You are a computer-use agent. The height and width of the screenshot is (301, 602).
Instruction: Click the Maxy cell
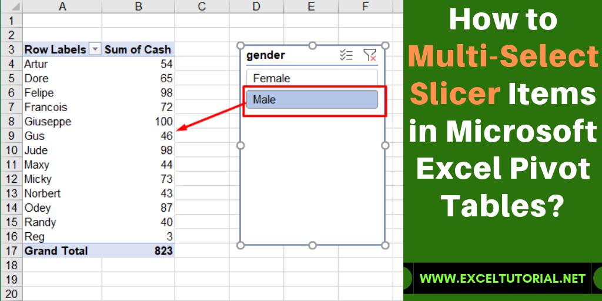(x=62, y=165)
